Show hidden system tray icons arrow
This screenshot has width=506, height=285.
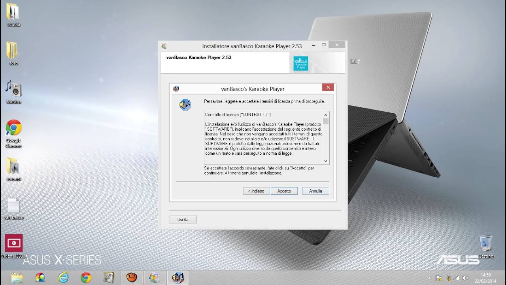coord(430,278)
